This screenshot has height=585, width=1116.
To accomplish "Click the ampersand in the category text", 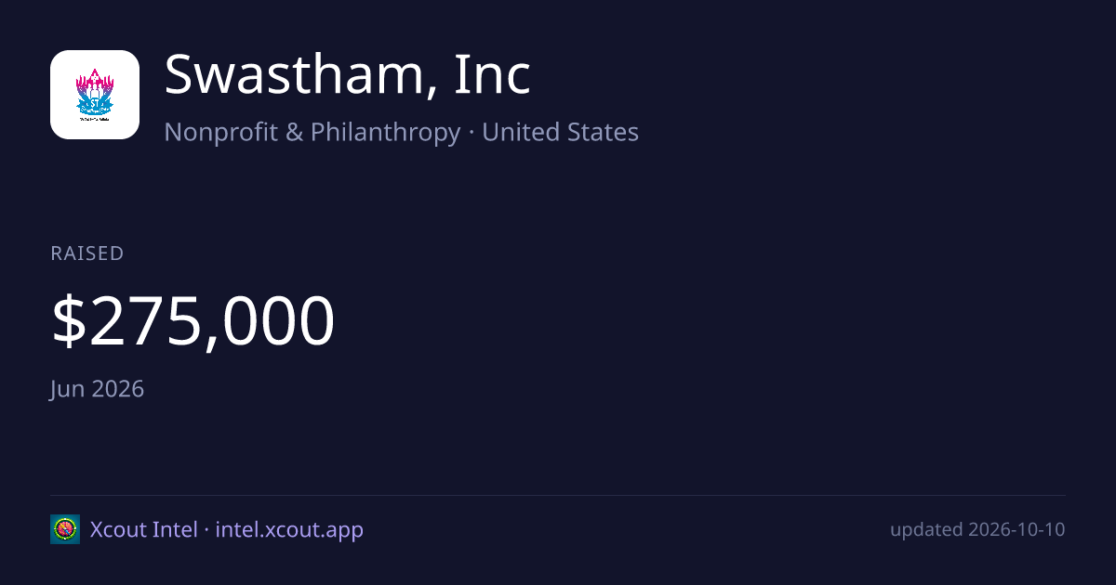I will click(294, 132).
